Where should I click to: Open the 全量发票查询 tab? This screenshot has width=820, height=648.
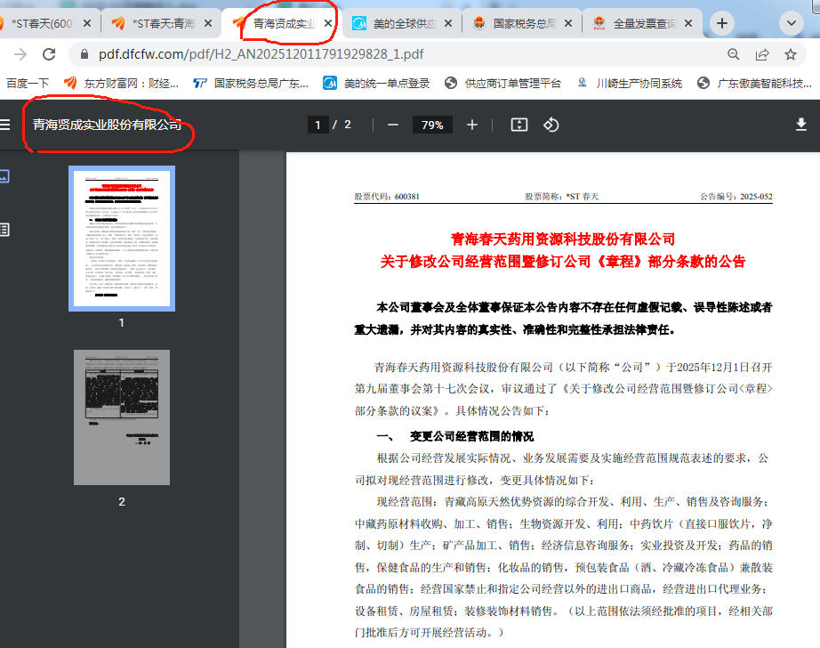pyautogui.click(x=644, y=23)
